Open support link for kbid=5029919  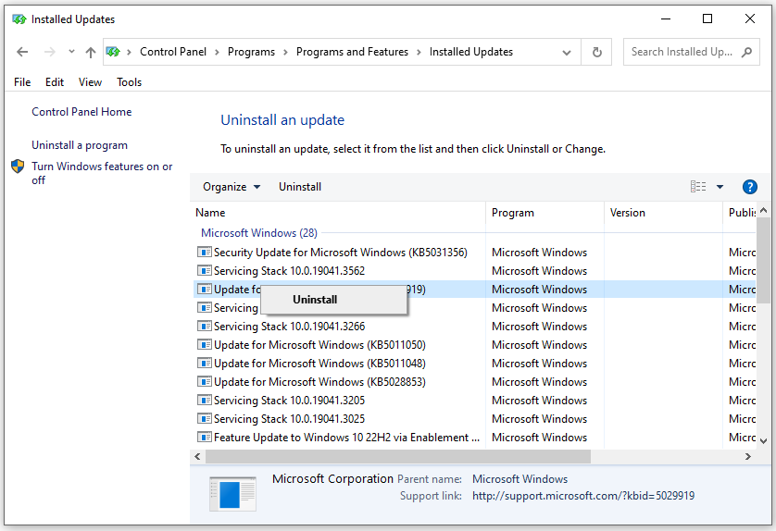[x=583, y=496]
